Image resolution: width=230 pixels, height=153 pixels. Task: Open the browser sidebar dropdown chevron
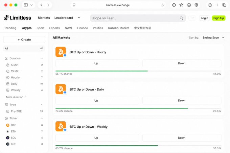click(x=31, y=5)
